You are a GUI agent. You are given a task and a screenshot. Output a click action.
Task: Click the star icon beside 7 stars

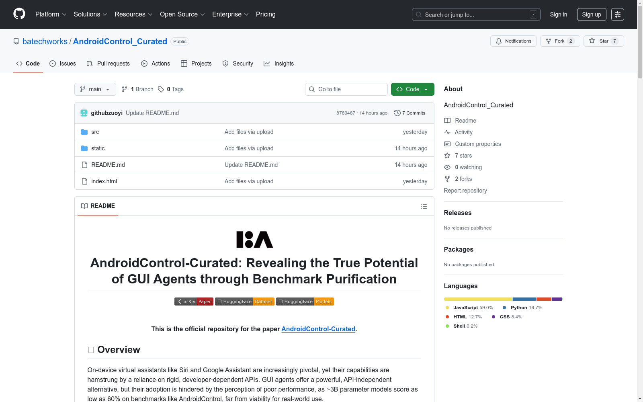(x=447, y=156)
